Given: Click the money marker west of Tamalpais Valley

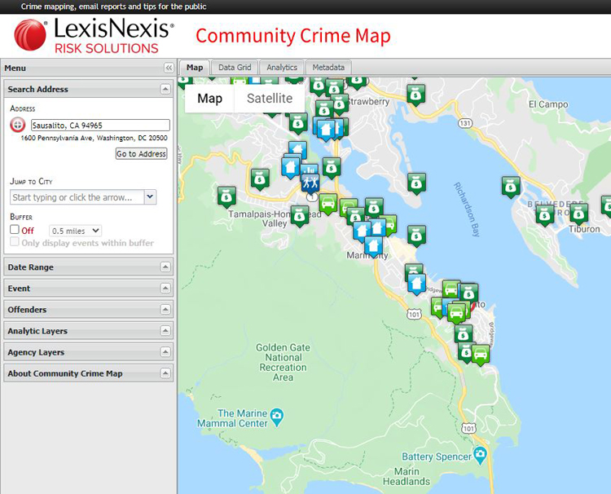Looking at the screenshot, I should (226, 196).
